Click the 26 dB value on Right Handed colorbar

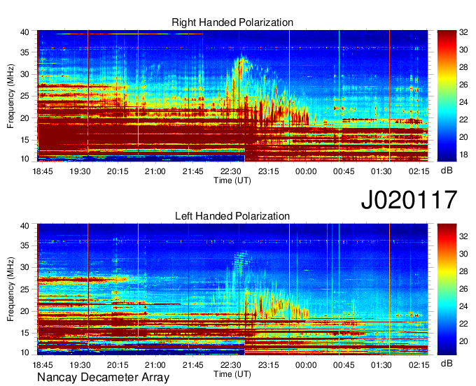point(463,85)
